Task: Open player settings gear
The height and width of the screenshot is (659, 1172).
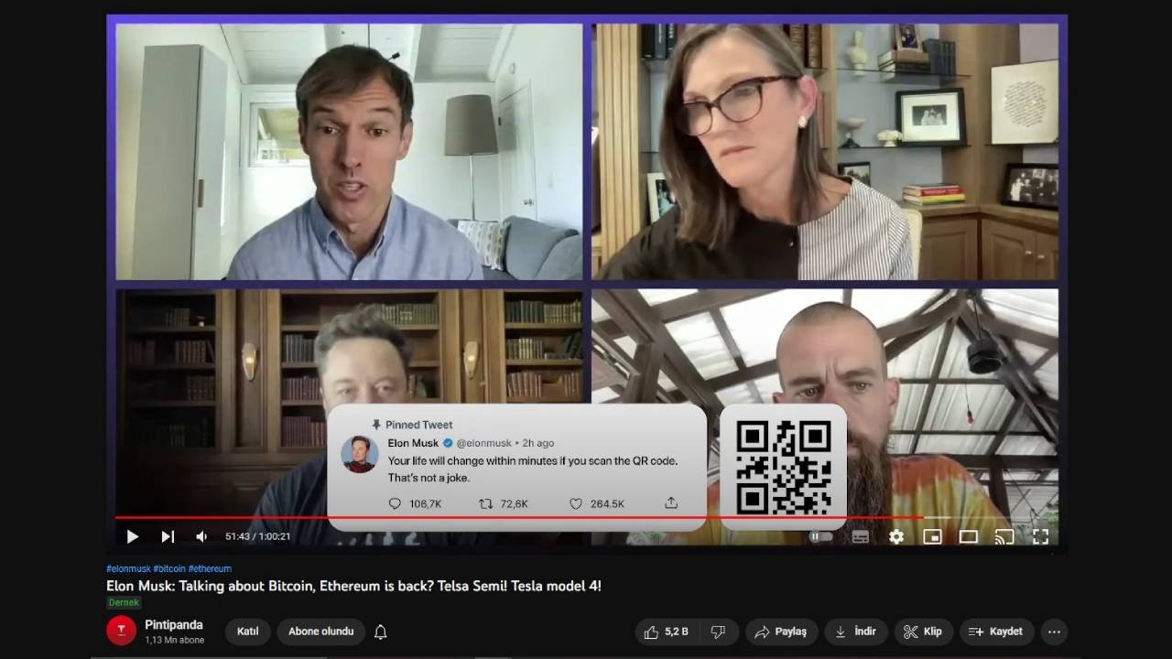Action: [896, 536]
